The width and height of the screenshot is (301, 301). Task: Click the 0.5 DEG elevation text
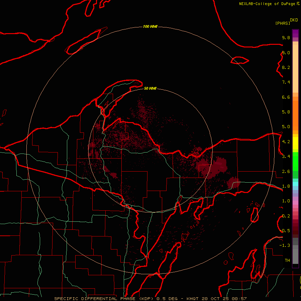pos(167,299)
